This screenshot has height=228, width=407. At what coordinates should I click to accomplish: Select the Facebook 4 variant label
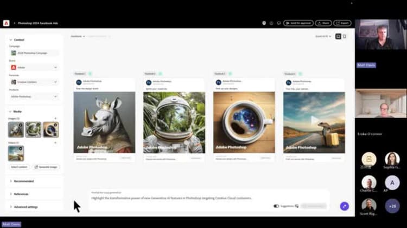coord(290,74)
